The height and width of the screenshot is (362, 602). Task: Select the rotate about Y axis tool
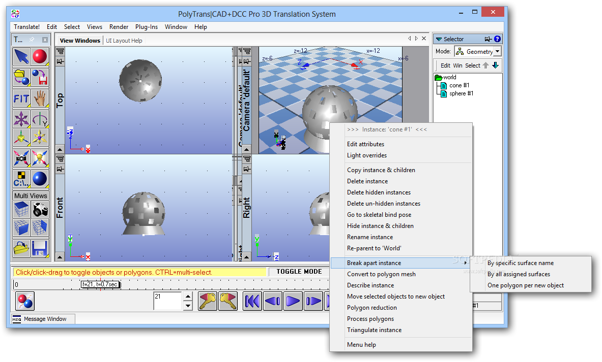coord(40,119)
